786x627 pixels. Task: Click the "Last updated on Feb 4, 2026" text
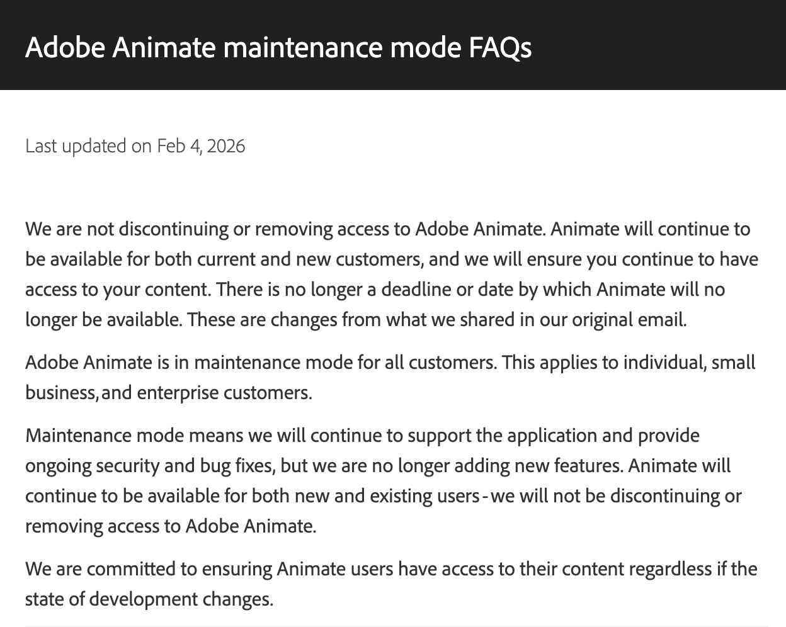tap(135, 146)
